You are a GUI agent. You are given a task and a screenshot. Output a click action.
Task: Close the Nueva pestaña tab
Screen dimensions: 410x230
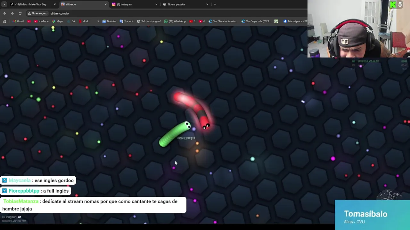coord(207,4)
